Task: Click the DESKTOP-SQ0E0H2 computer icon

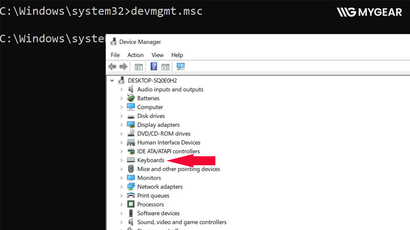Action: click(121, 80)
